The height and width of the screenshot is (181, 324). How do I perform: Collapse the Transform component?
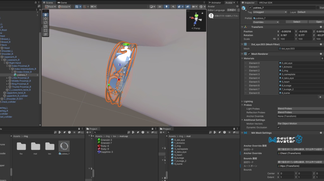(x=242, y=27)
